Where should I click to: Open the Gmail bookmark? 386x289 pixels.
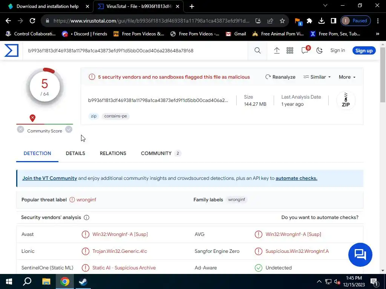click(x=236, y=34)
